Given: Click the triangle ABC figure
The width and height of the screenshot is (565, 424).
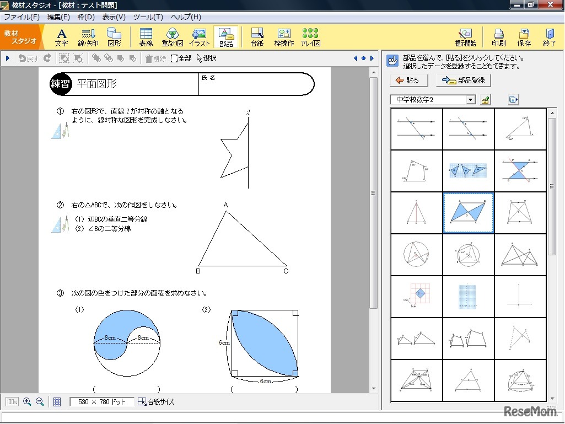Looking at the screenshot, I should [x=243, y=239].
